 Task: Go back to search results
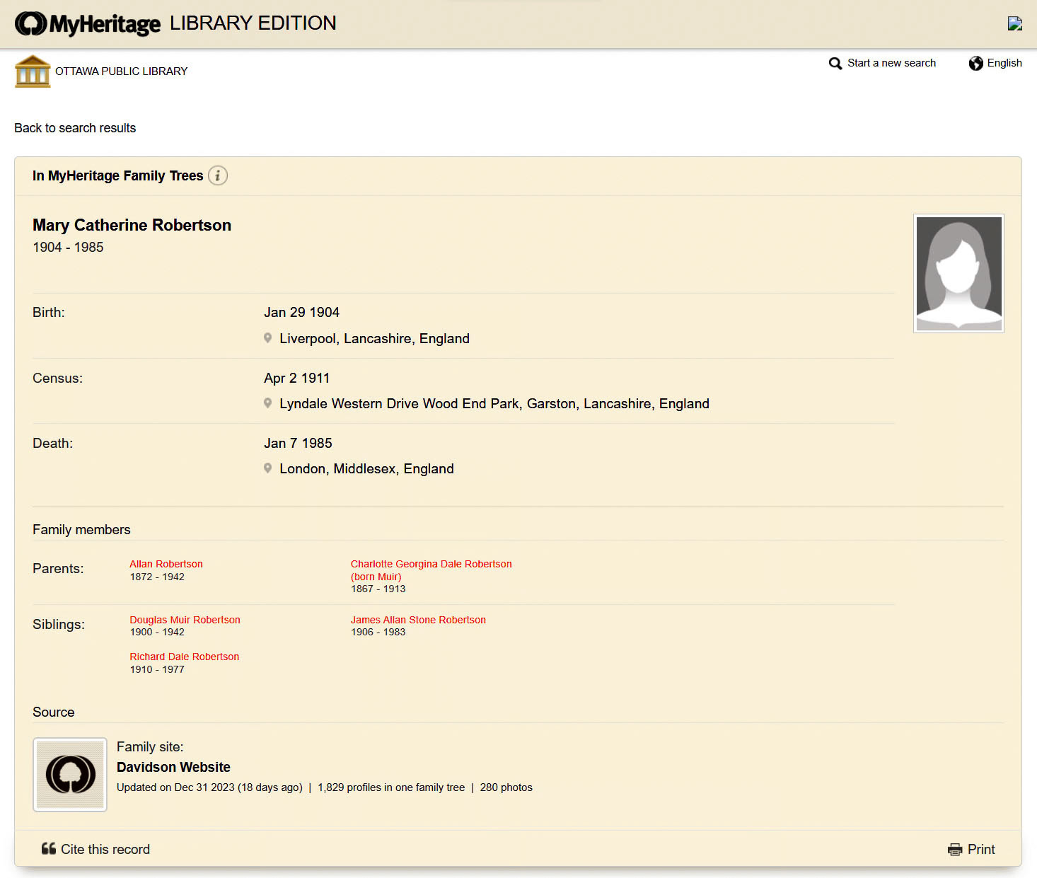[x=75, y=128]
